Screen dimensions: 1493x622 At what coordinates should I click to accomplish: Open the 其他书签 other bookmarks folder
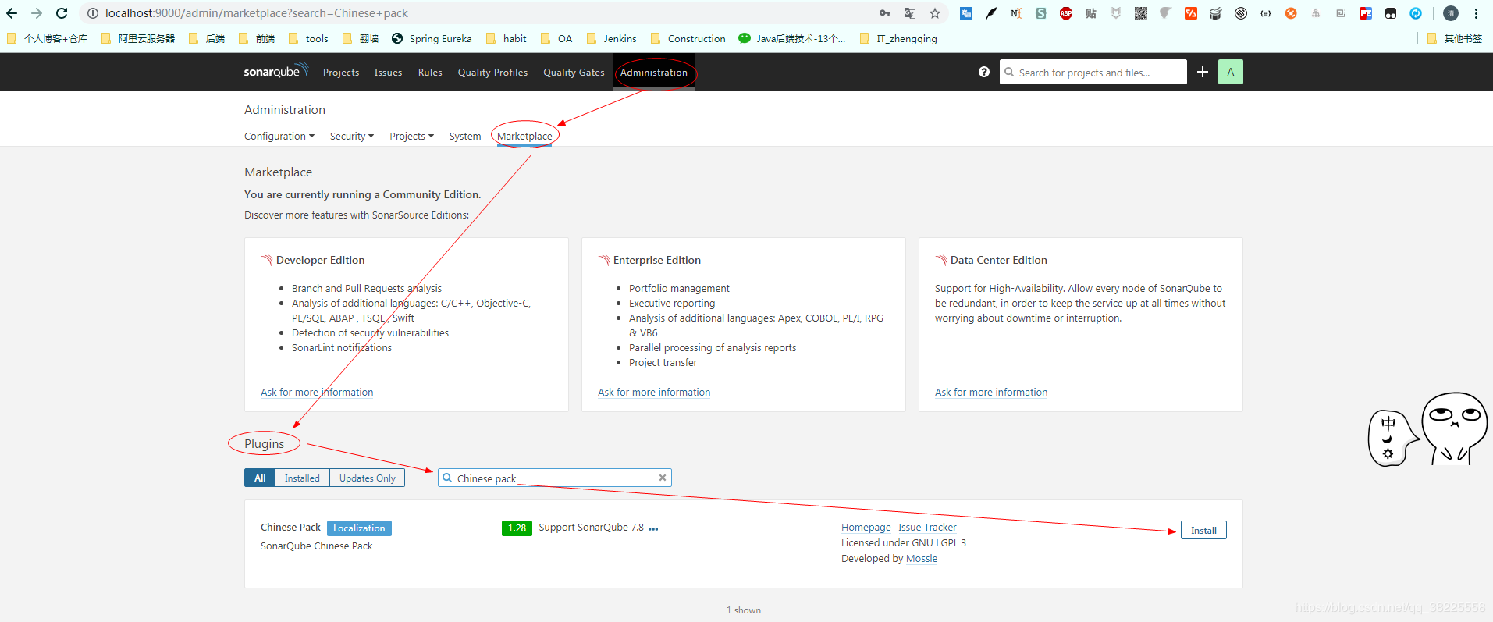(x=1454, y=38)
